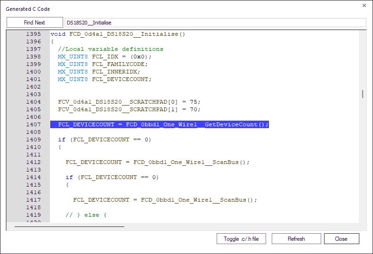
Task: Click the if statement on line 1409
Action: tap(105, 139)
